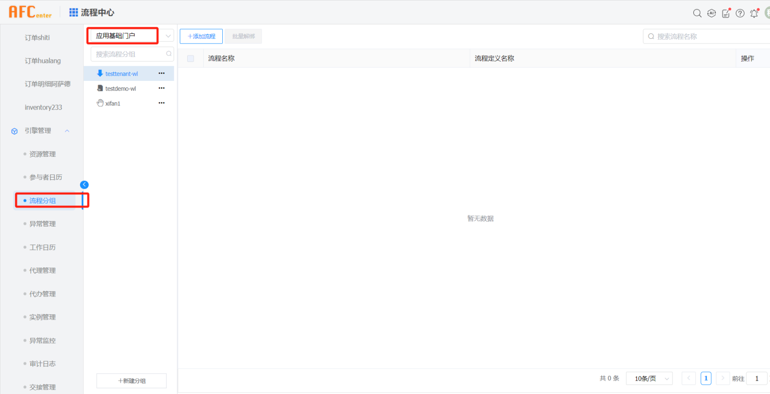770x394 pixels.
Task: Open the notification bell icon
Action: (754, 13)
